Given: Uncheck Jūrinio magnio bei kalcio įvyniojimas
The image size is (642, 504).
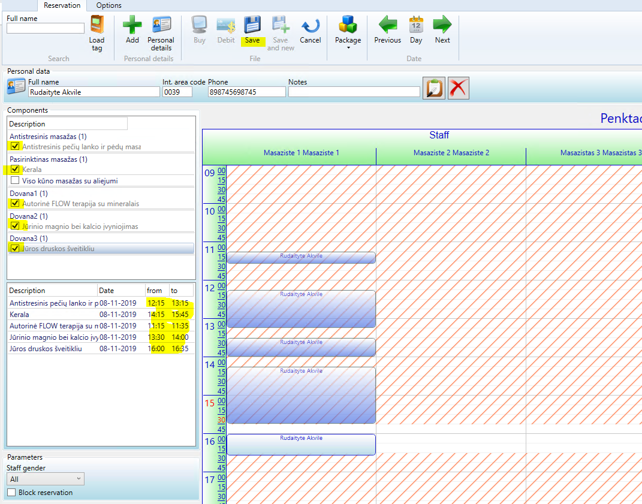Looking at the screenshot, I should pyautogui.click(x=15, y=225).
